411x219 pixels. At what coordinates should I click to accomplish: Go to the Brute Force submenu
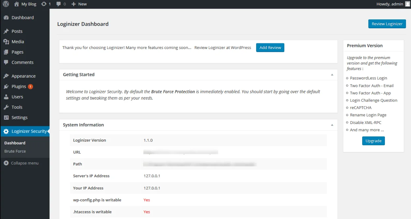[x=15, y=151]
